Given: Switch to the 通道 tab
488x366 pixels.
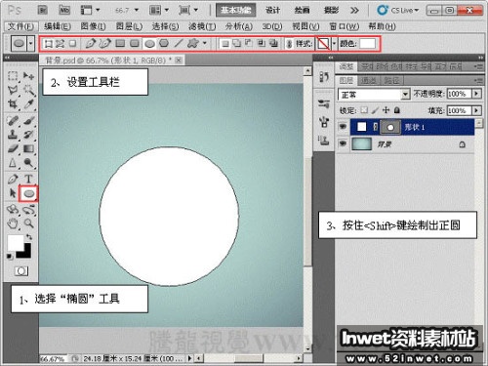Looking at the screenshot, I should [x=369, y=80].
